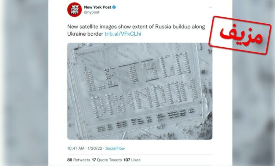Visit the @nypost handle
Screen dimensions: 275x166
coord(92,12)
